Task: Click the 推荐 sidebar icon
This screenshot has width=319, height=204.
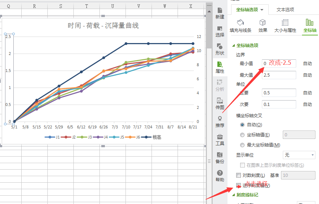Action: coord(220,121)
